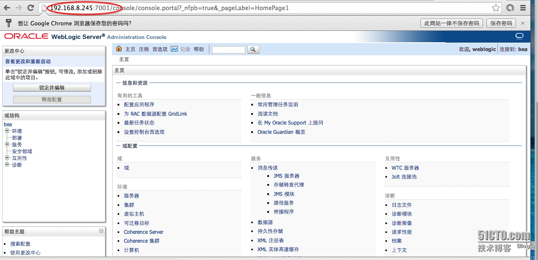The width and height of the screenshot is (538, 260).
Task: Open the 诊断图像 link
Action: coord(402,223)
